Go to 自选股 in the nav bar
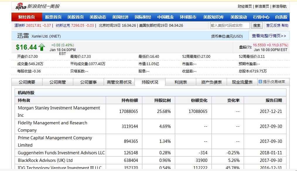The height and width of the screenshot is (171, 297). point(281,17)
